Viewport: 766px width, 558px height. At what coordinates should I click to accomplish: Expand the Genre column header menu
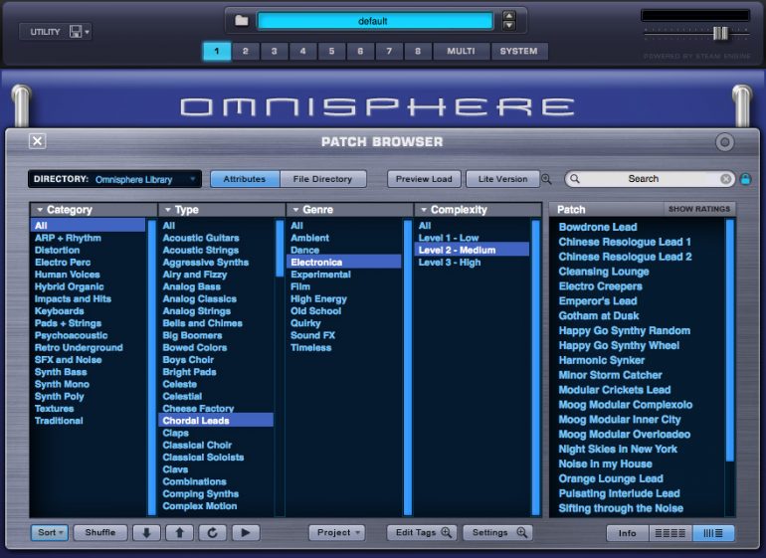[x=295, y=210]
